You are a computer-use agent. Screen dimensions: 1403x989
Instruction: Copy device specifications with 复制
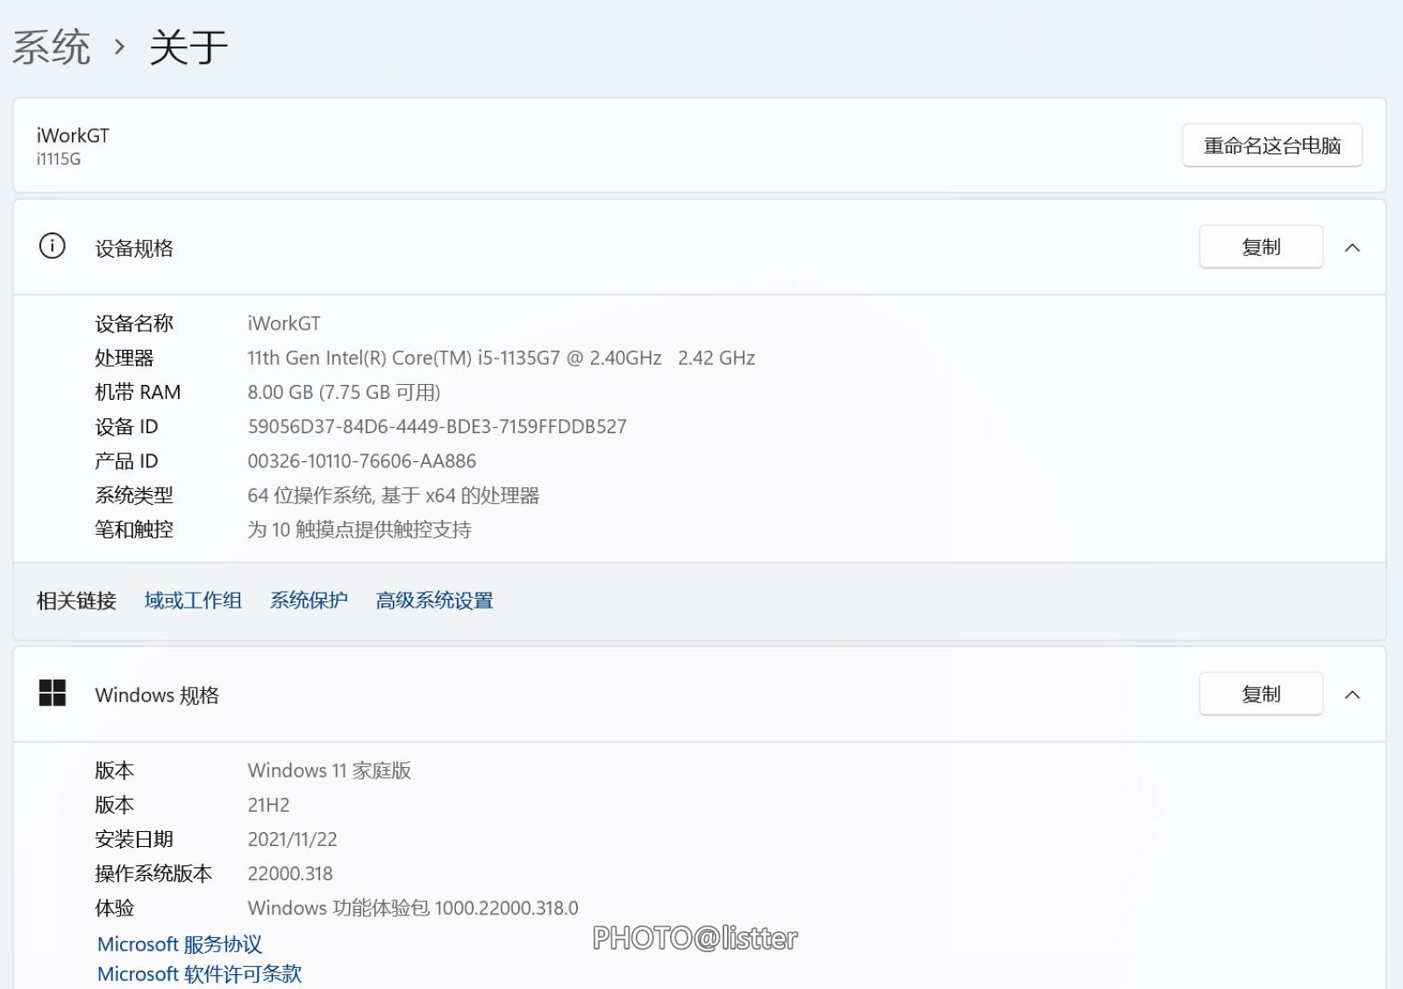pyautogui.click(x=1260, y=248)
